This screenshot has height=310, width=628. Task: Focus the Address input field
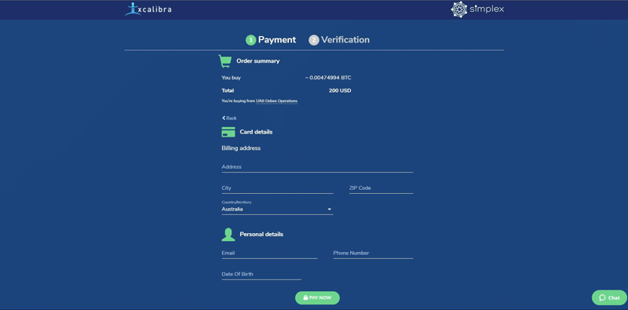click(x=317, y=167)
